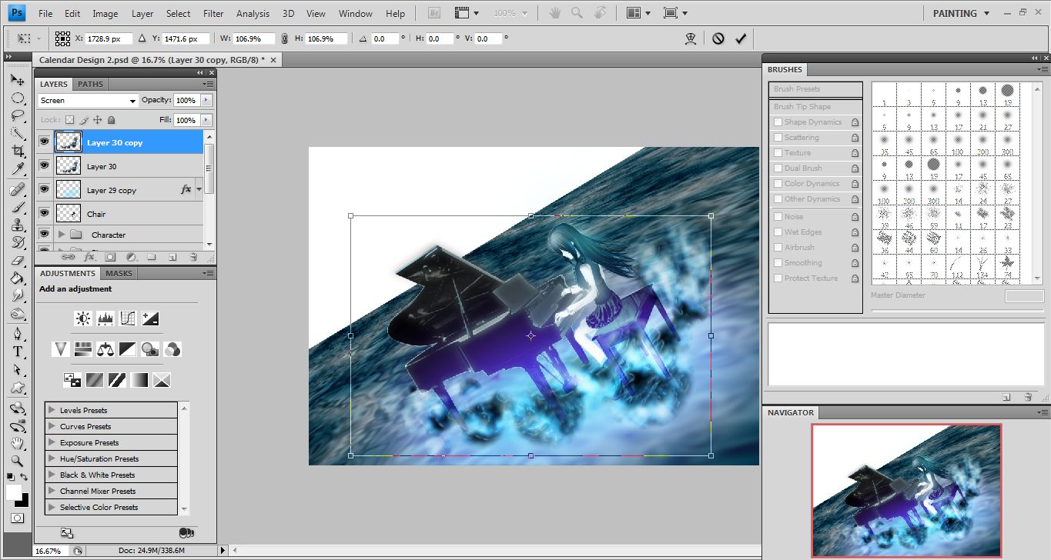The width and height of the screenshot is (1051, 560).
Task: Open the Screen blend mode dropdown
Action: point(88,101)
